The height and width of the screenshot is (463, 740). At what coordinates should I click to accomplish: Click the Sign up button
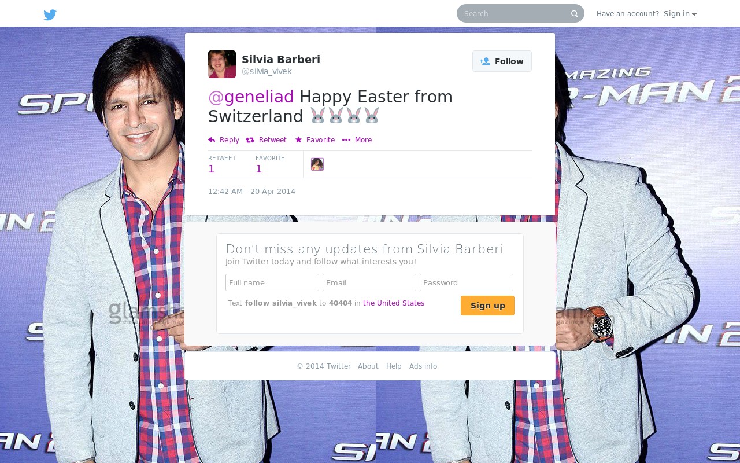pyautogui.click(x=487, y=306)
